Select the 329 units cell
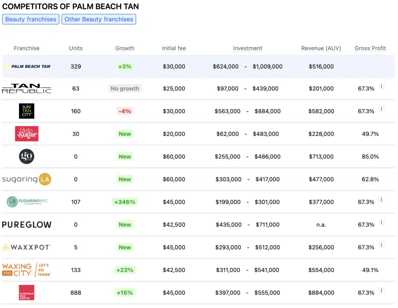 (x=76, y=66)
